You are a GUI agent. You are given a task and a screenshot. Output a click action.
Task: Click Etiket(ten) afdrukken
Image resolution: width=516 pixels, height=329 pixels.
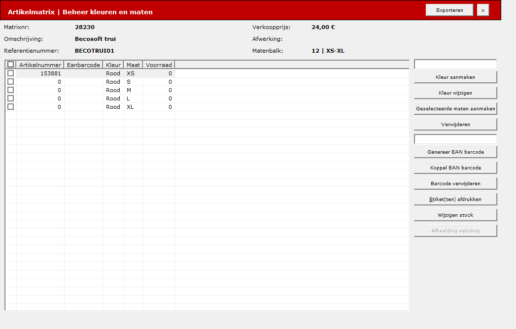coord(455,199)
